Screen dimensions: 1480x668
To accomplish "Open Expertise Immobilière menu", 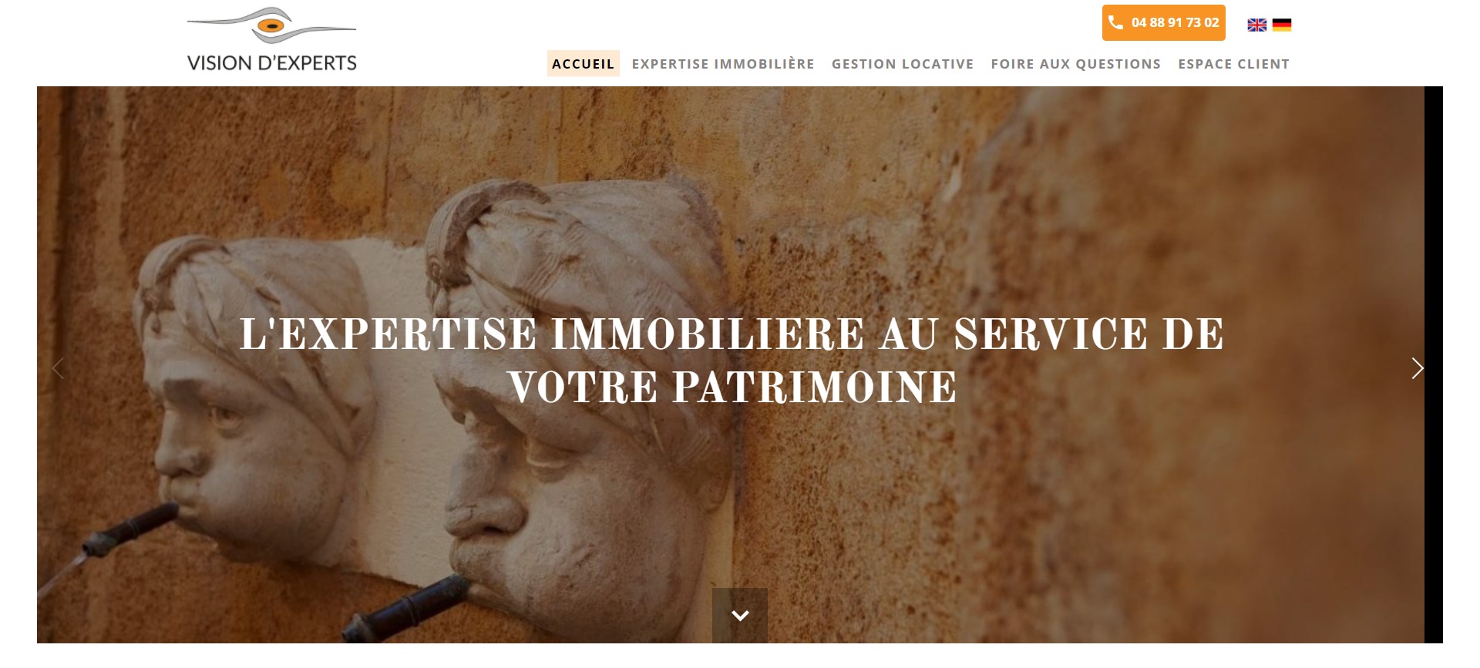I will tap(723, 64).
